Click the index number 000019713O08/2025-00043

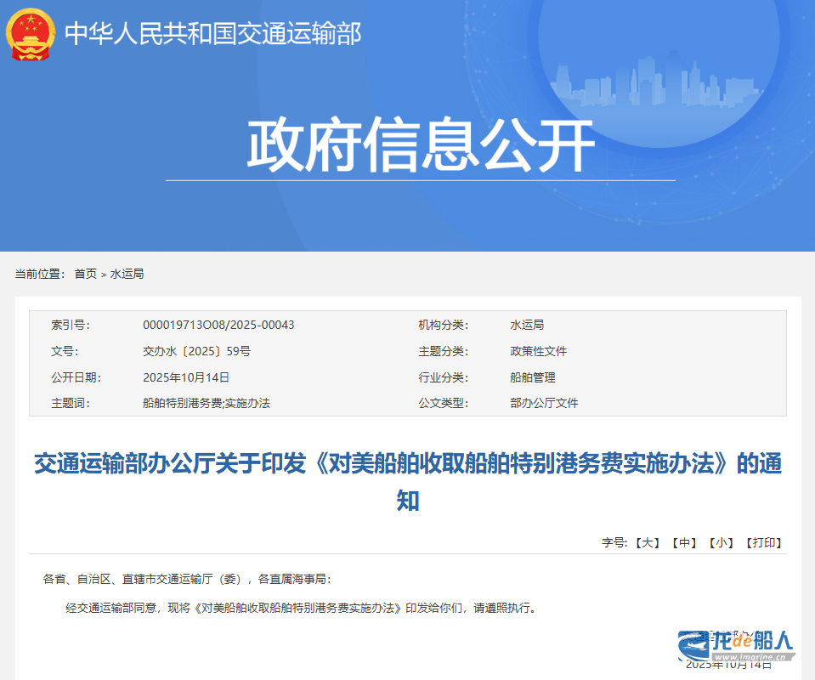tap(218, 326)
